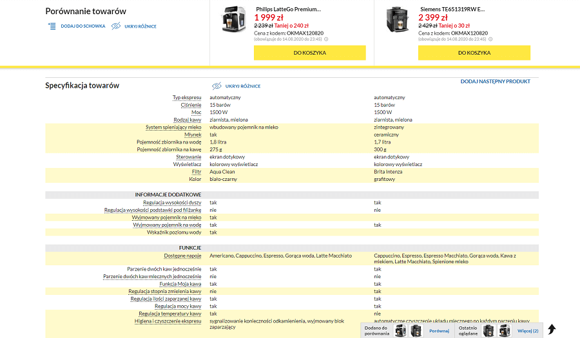Click the first thumbnail under Dodano do porównania
This screenshot has width=580, height=338.
[400, 331]
